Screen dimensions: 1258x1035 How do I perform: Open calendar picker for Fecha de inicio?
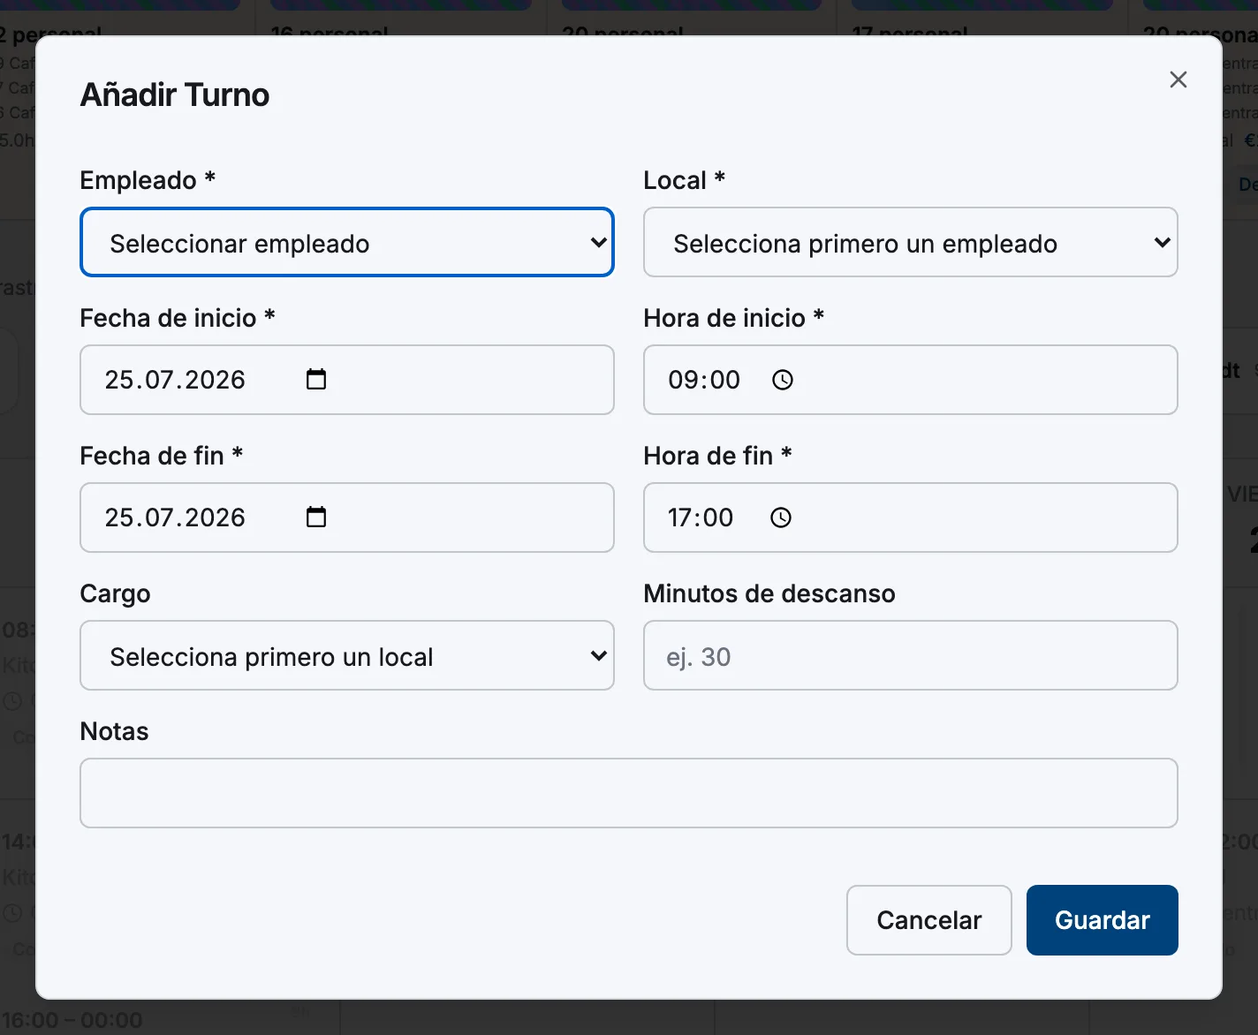tap(316, 380)
